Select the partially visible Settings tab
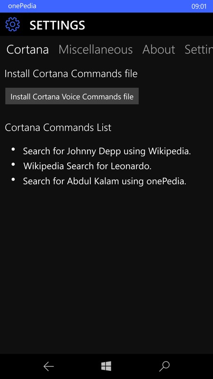 tap(199, 50)
